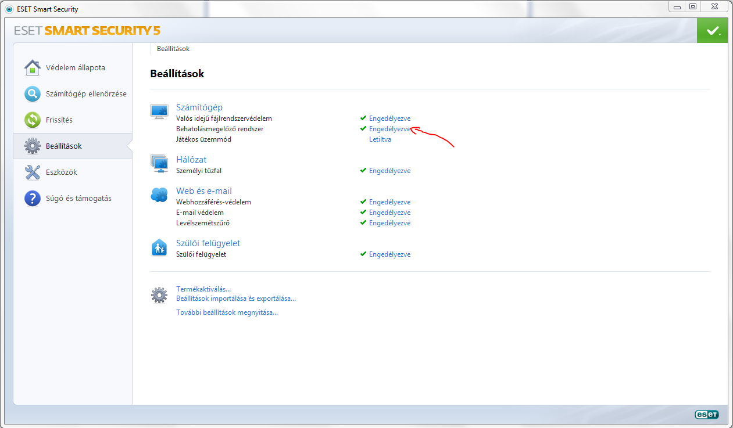Toggle Játékos üzemmód Letiltva status

380,139
